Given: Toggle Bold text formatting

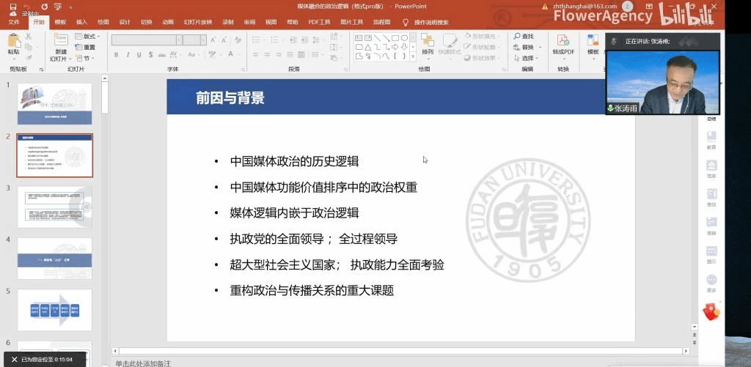Looking at the screenshot, I should coord(117,55).
